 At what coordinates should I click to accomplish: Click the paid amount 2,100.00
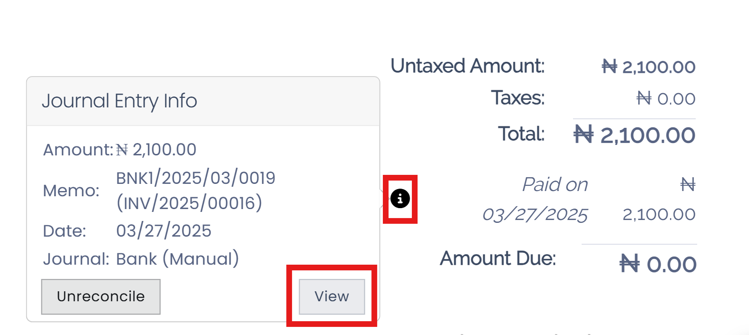[x=659, y=214]
